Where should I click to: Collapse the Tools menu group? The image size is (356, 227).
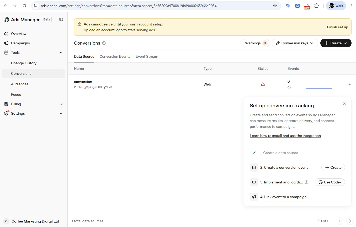click(33, 52)
